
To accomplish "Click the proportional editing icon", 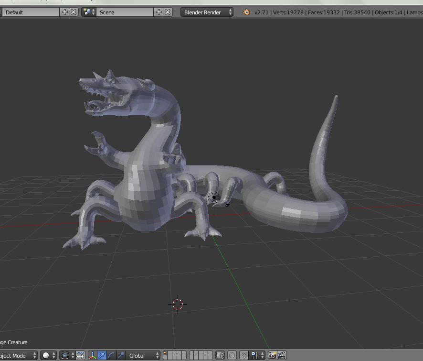I will pyautogui.click(x=232, y=355).
